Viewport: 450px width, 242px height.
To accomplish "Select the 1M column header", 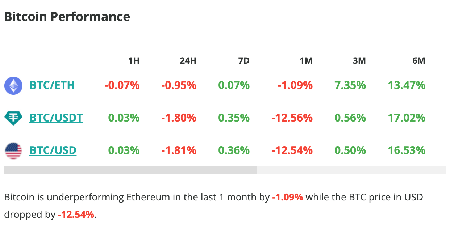I will pyautogui.click(x=306, y=61).
